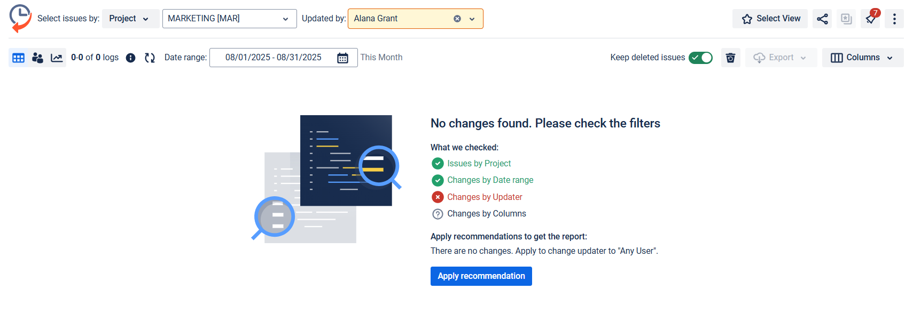
Task: Open the MARKETING [MAR] project dropdown
Action: (x=229, y=19)
